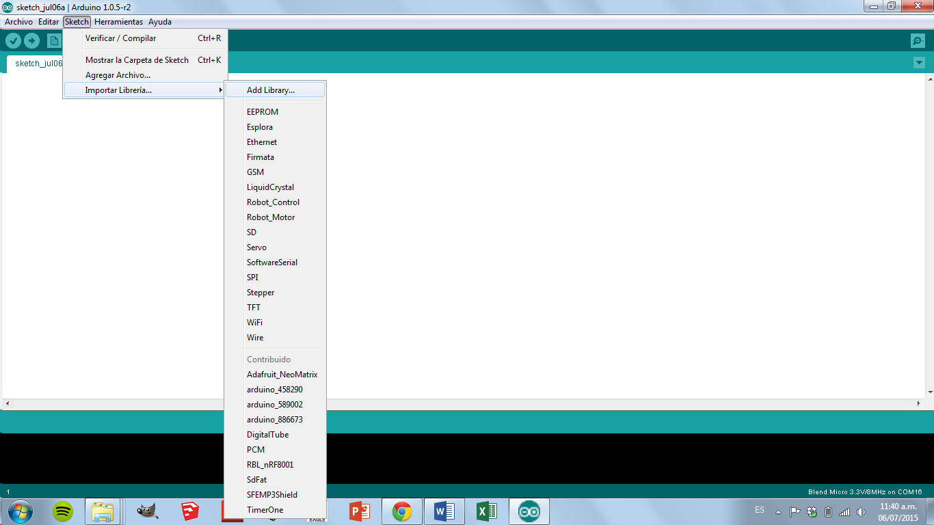Click the vertical scrollbar down arrow

929,392
